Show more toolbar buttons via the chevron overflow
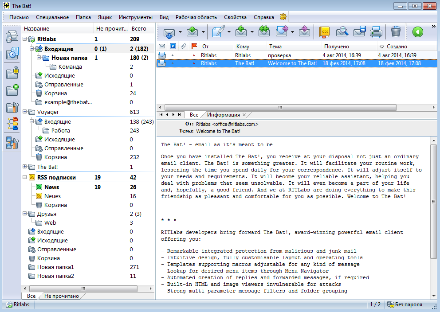Screen dimensions: 440x312 tap(433, 26)
